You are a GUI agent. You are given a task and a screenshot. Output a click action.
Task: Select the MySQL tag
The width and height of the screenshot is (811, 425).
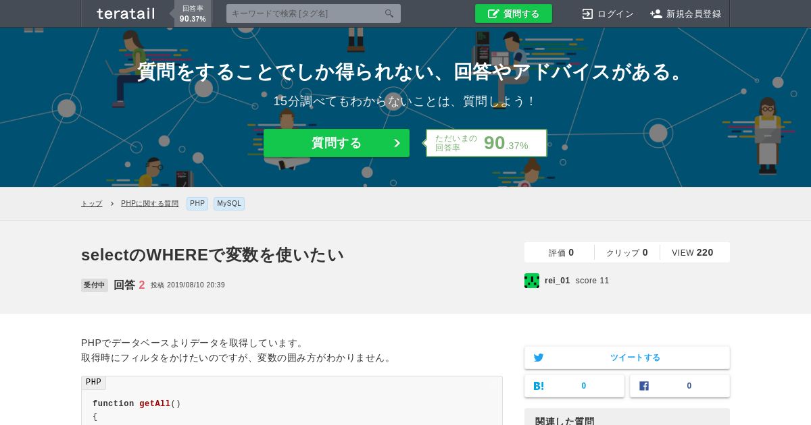pos(229,204)
